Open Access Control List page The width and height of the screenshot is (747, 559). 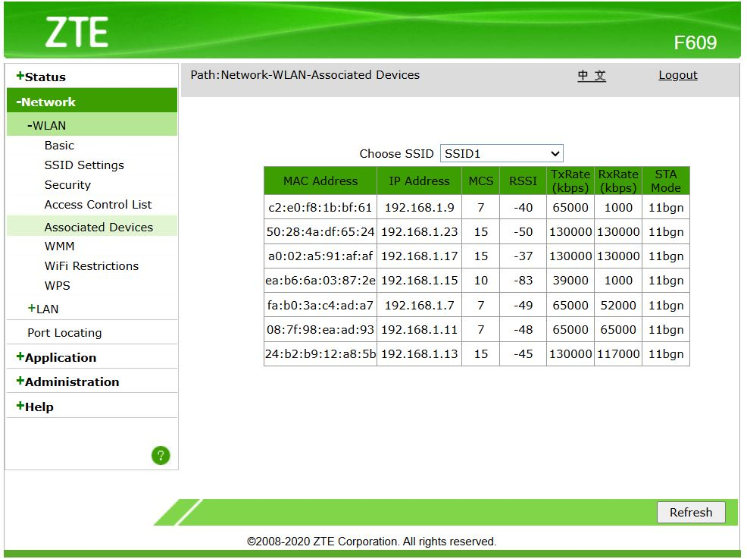98,205
